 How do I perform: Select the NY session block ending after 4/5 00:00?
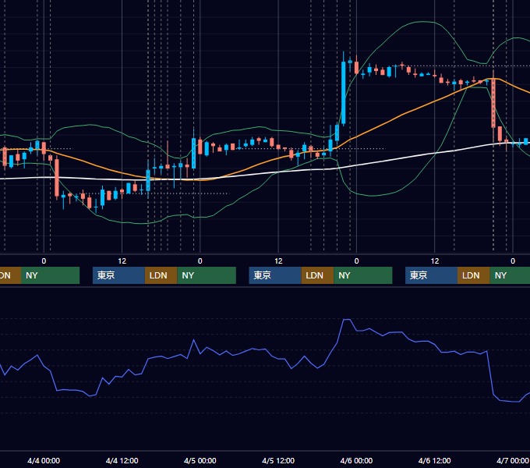pos(207,275)
